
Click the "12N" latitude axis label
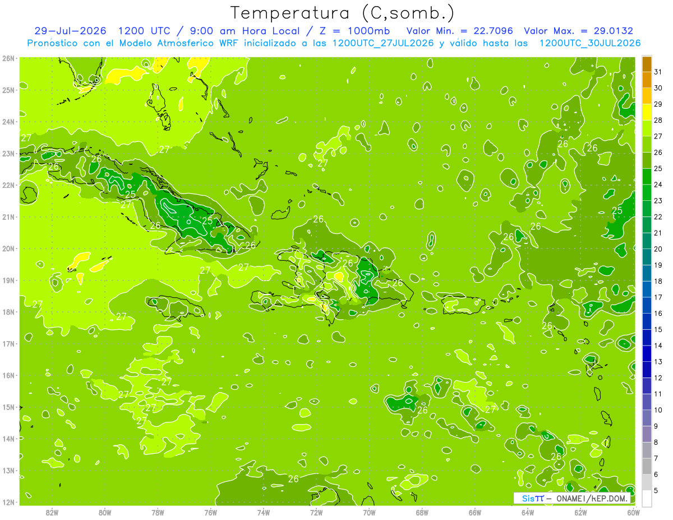[x=8, y=502]
